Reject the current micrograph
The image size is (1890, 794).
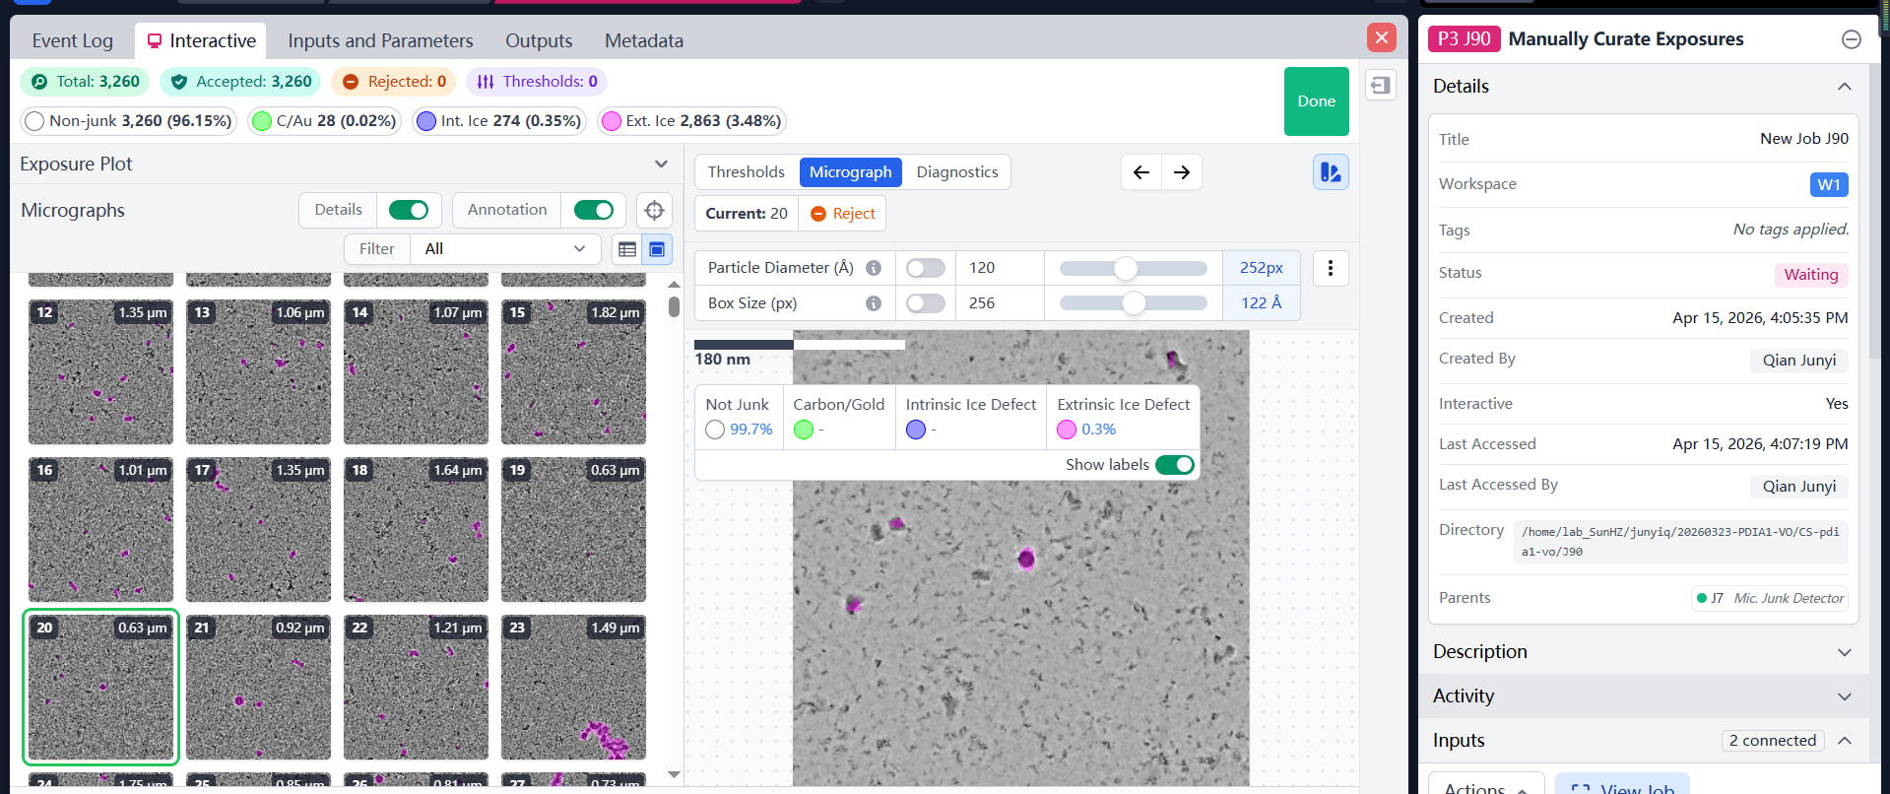[x=843, y=214]
